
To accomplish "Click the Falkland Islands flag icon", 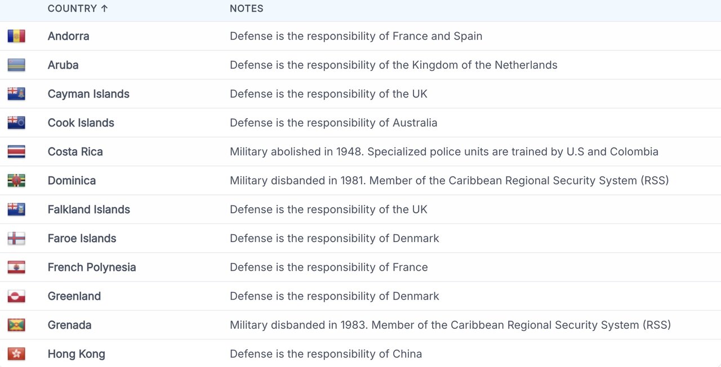I will click(x=16, y=209).
